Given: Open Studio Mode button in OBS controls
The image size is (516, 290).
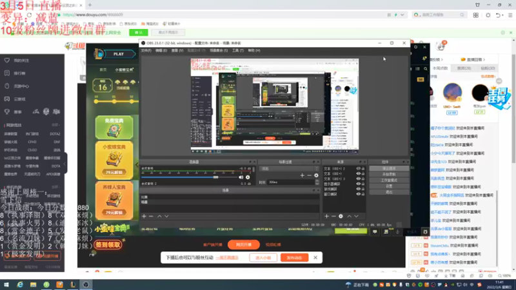Looking at the screenshot, I should point(389,180).
